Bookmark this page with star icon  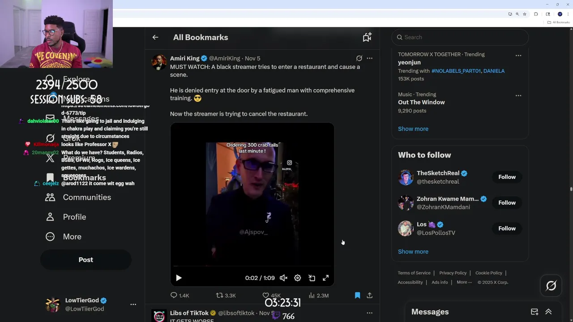(525, 14)
